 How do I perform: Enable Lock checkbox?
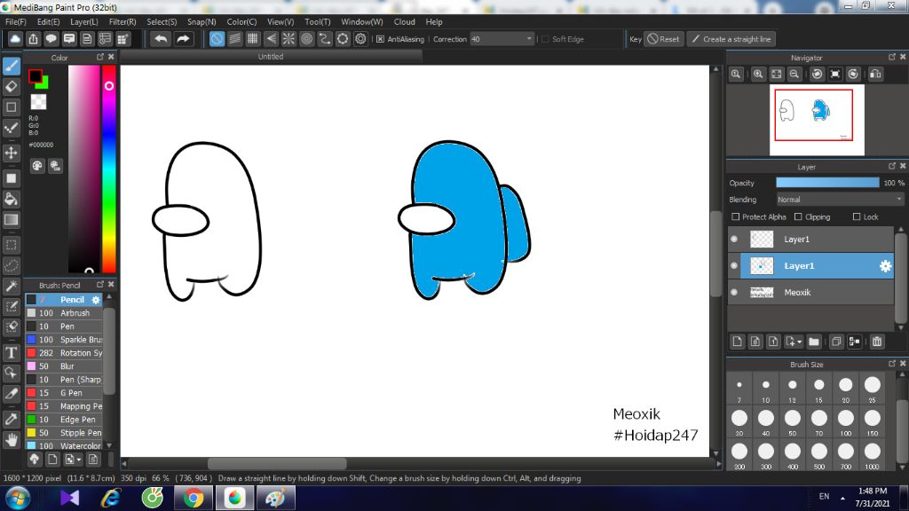tap(857, 216)
